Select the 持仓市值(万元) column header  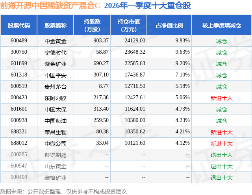point(129,25)
